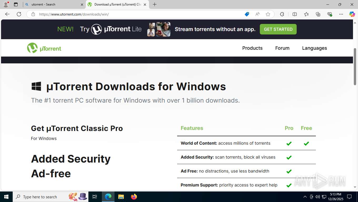358x202 pixels.
Task: Open the Languages menu
Action: coord(315,48)
